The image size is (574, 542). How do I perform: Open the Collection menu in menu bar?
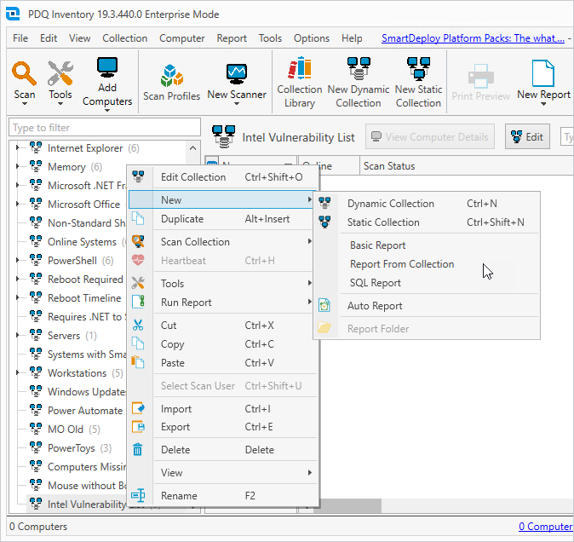click(125, 38)
